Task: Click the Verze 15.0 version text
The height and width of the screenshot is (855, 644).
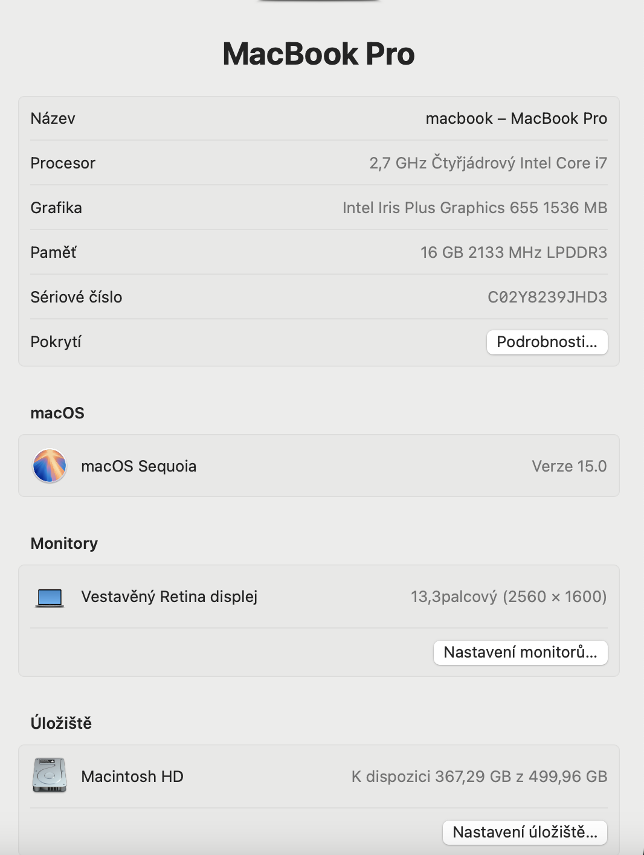Action: click(x=568, y=466)
